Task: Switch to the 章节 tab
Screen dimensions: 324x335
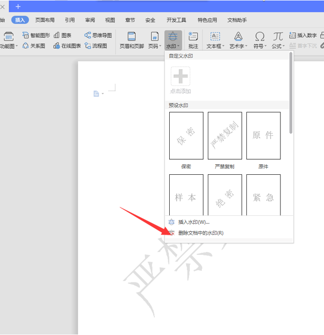Action: pos(130,20)
